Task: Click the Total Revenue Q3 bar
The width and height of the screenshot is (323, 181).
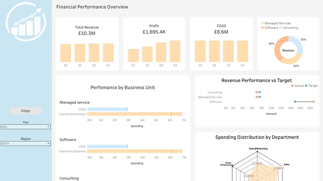Action: coord(94,53)
